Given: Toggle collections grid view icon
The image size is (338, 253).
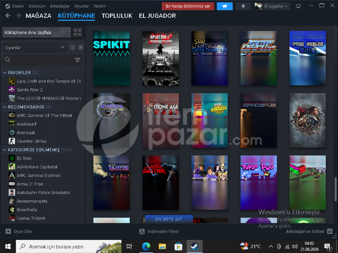Looking at the screenshot, I should (77, 32).
